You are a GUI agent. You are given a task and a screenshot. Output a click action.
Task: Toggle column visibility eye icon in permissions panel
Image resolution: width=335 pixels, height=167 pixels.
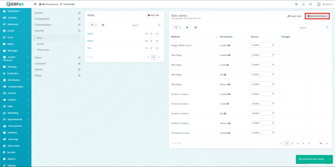click(187, 28)
